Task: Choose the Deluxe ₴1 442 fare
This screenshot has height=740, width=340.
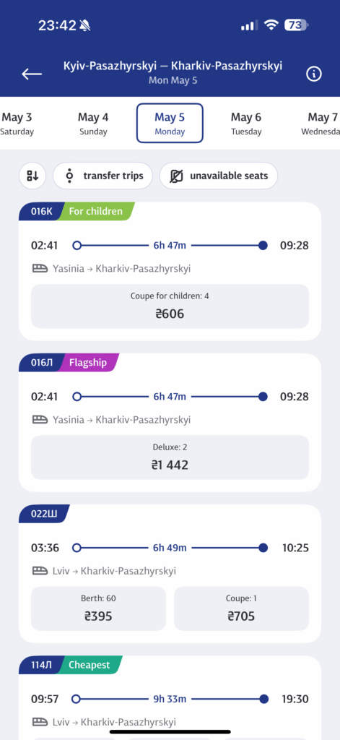Action: pyautogui.click(x=170, y=457)
